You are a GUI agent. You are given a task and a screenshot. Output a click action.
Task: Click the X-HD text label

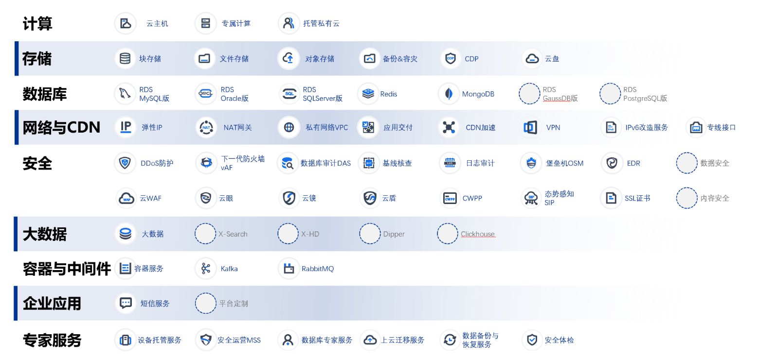(310, 234)
